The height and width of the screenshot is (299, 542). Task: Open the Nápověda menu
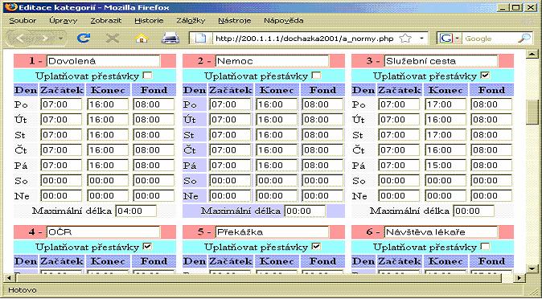284,21
